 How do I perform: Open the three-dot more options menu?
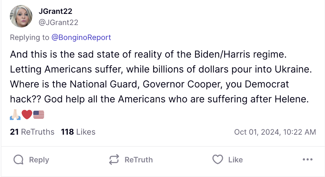click(x=307, y=160)
